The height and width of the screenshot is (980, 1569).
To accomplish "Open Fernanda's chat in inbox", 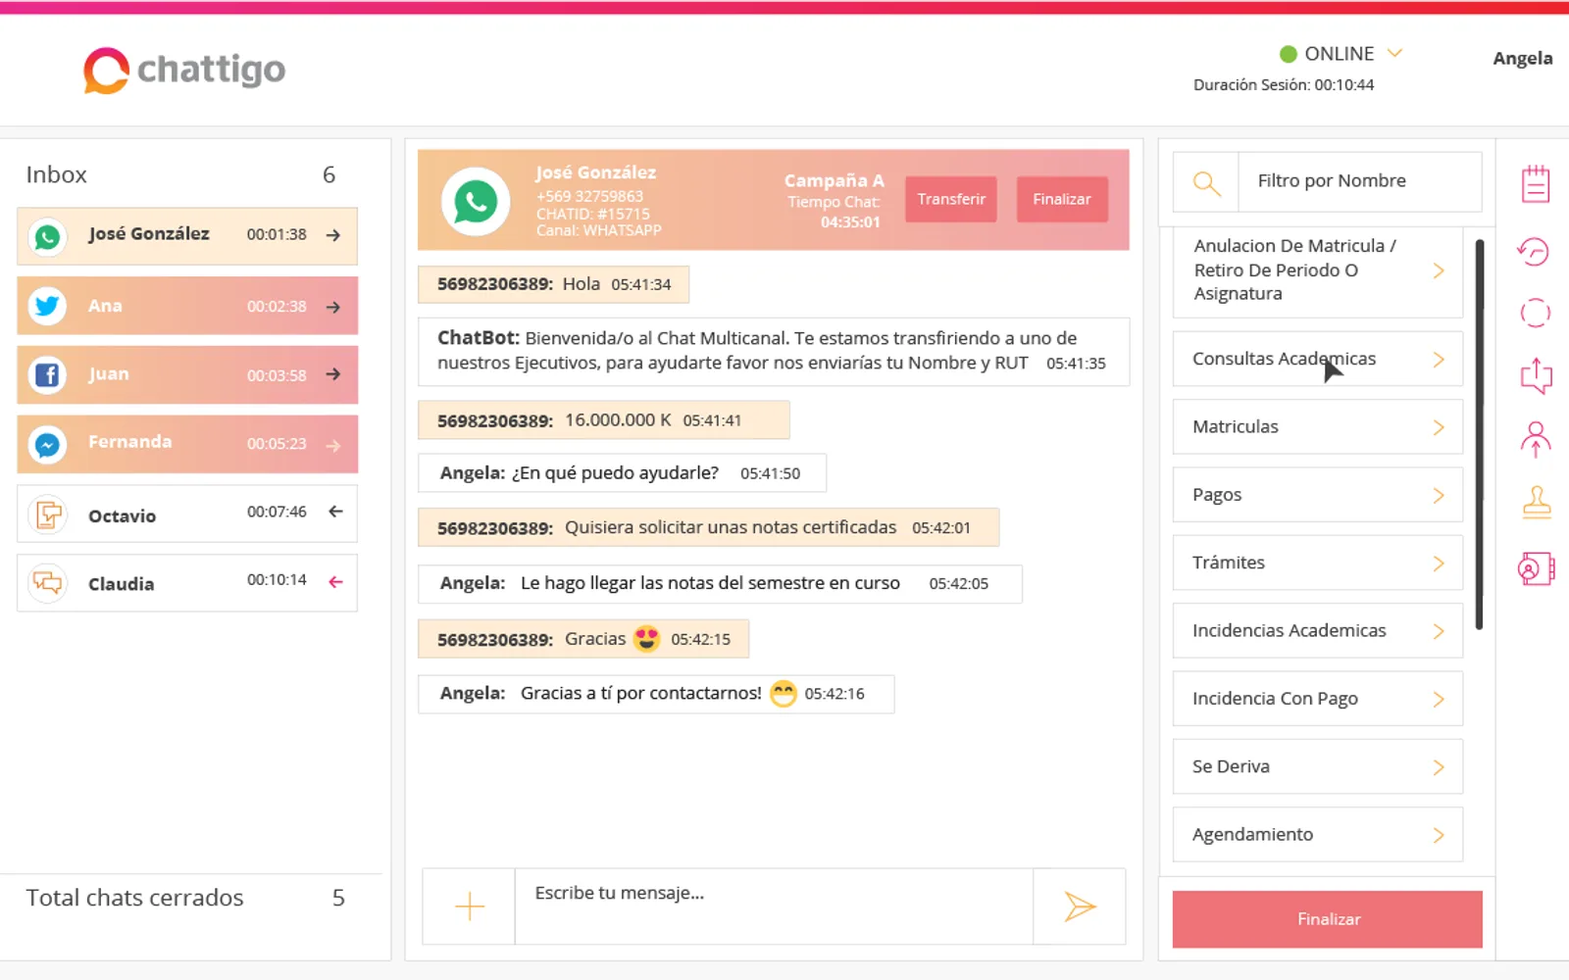I will [x=187, y=444].
